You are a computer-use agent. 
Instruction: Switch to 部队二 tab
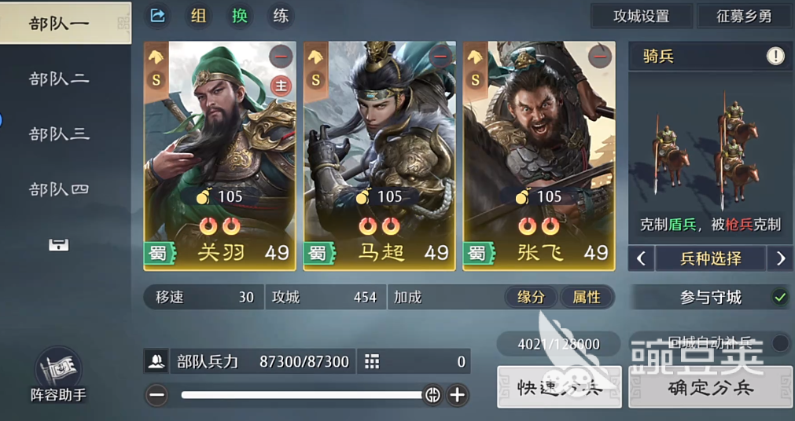point(59,79)
